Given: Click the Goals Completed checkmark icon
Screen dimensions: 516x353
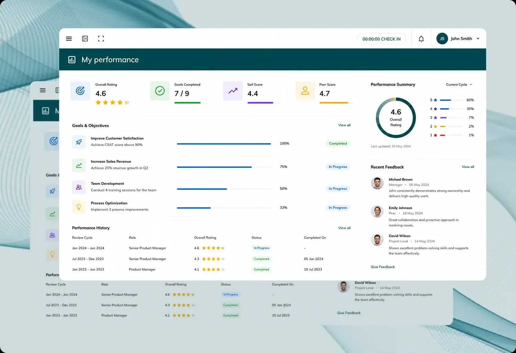Looking at the screenshot, I should [160, 91].
